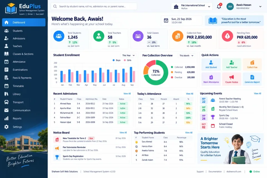Click View All for Notice Board
The image size is (267, 178).
pyautogui.click(x=123, y=132)
